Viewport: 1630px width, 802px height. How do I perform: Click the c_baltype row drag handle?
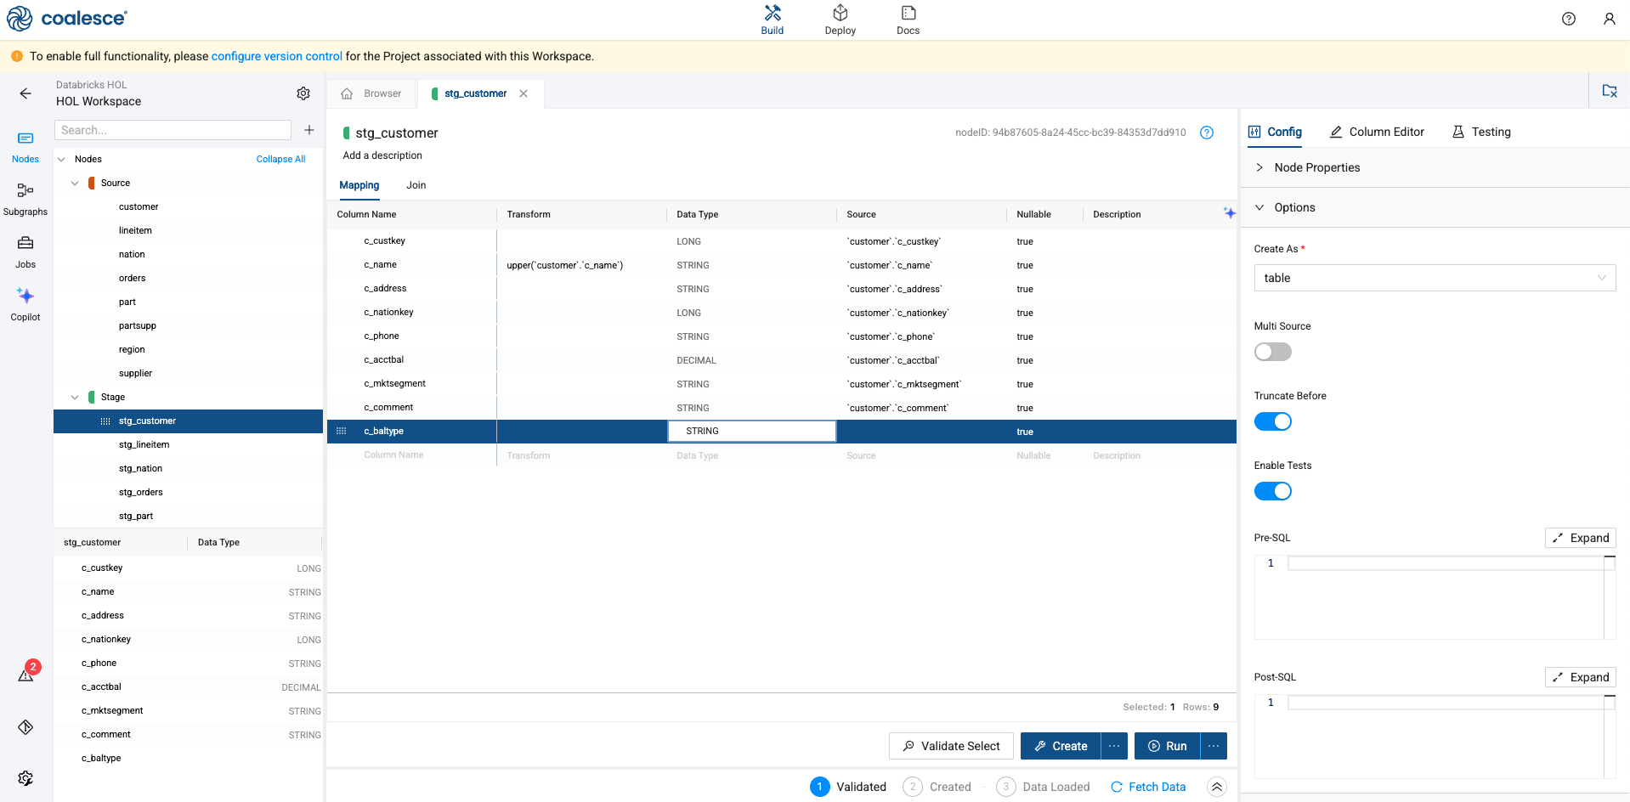click(x=342, y=432)
